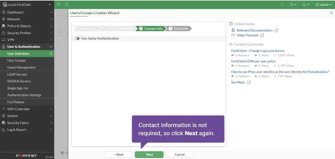This screenshot has height=159, width=335.
Task: Click the Fortinet Community chat icon
Action: [231, 44]
